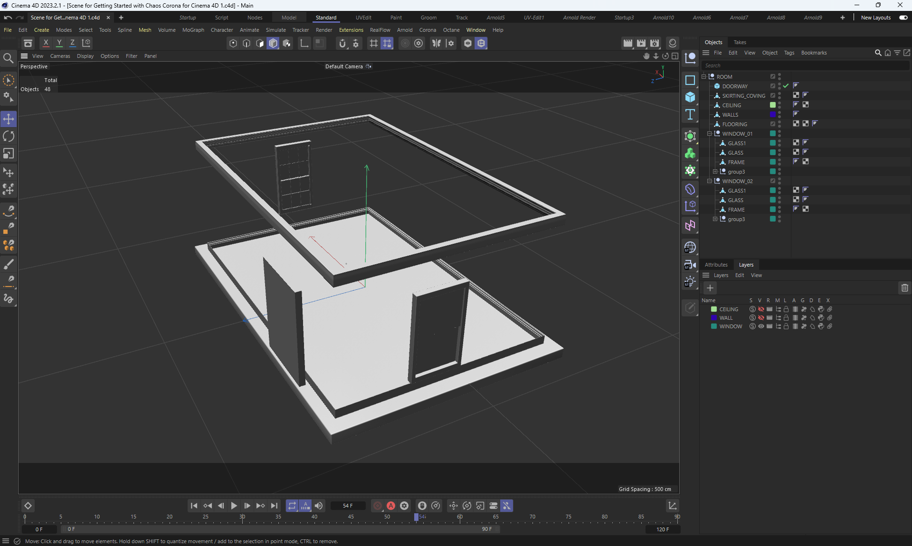912x546 pixels.
Task: Click the Cube primitive icon
Action: point(690,97)
